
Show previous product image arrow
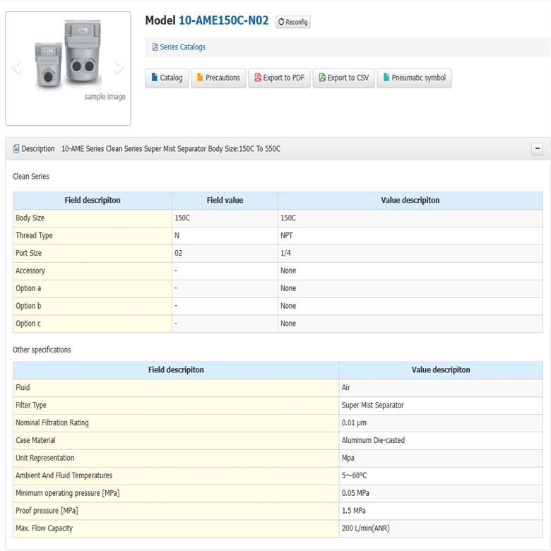click(x=16, y=66)
